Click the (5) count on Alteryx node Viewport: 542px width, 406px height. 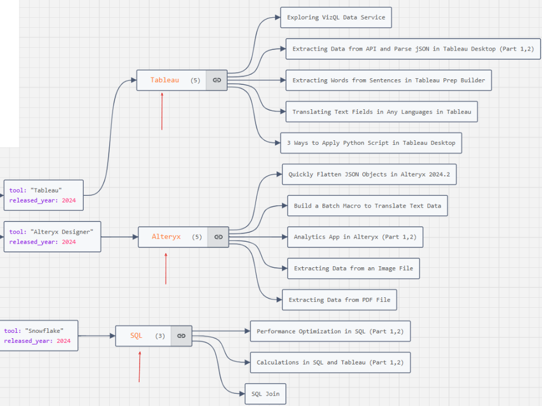(x=197, y=237)
